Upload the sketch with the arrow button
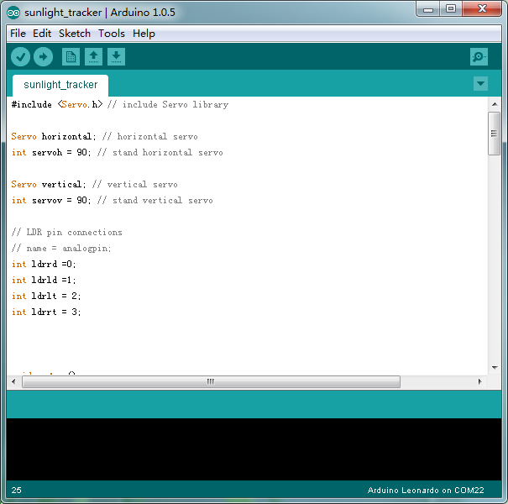The width and height of the screenshot is (508, 504). pyautogui.click(x=43, y=57)
